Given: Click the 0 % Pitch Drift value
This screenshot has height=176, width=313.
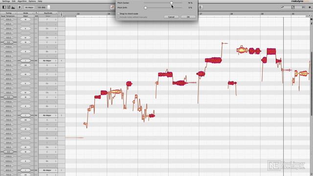Looking at the screenshot, I should (190, 8).
